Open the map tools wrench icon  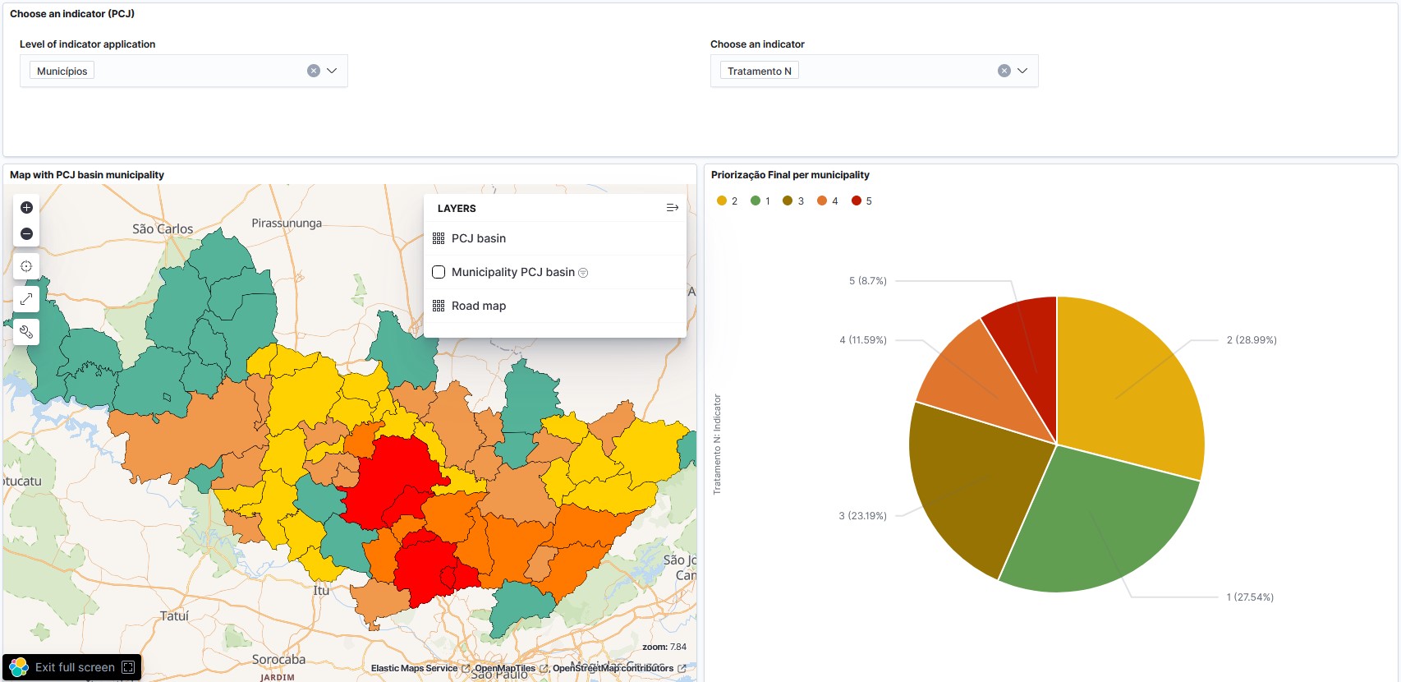pyautogui.click(x=26, y=332)
